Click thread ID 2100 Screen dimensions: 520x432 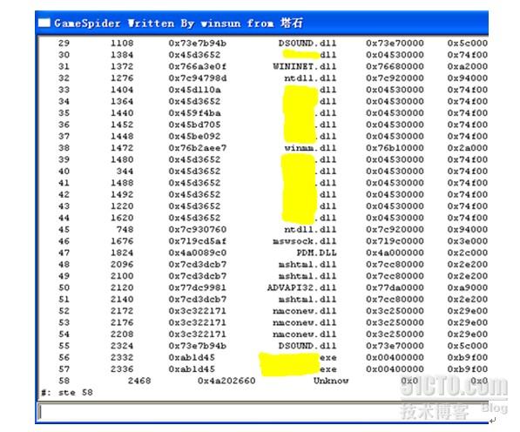click(122, 276)
